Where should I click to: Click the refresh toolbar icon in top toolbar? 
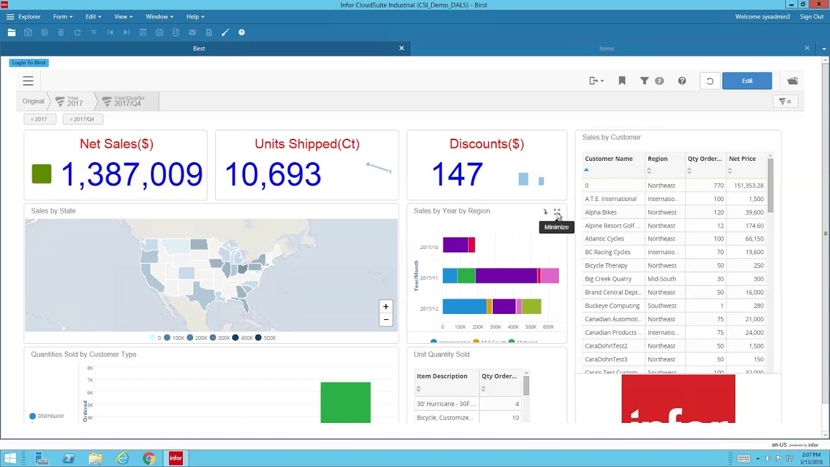click(x=77, y=32)
